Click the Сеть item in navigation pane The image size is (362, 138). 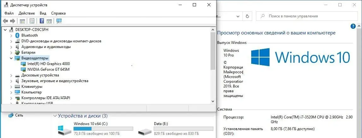(x=19, y=115)
